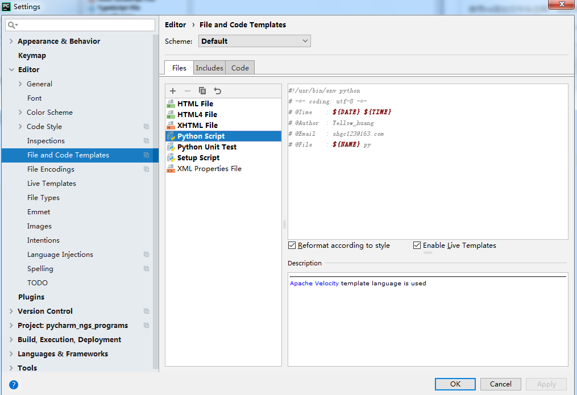Select Images in settings tree
The height and width of the screenshot is (395, 577).
click(x=39, y=226)
